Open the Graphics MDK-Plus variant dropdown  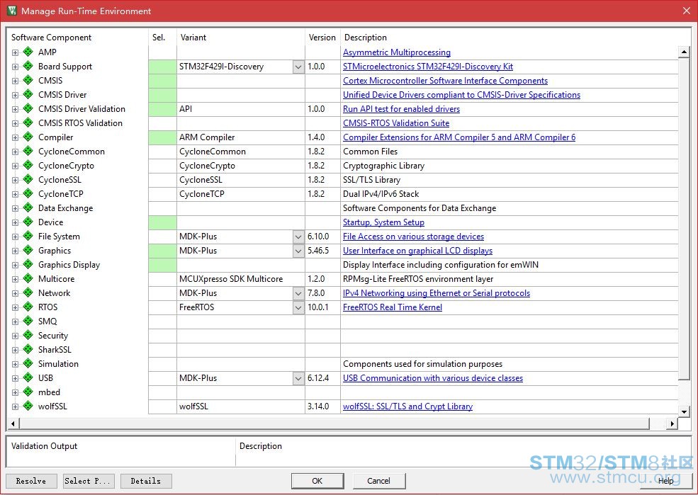pyautogui.click(x=299, y=251)
